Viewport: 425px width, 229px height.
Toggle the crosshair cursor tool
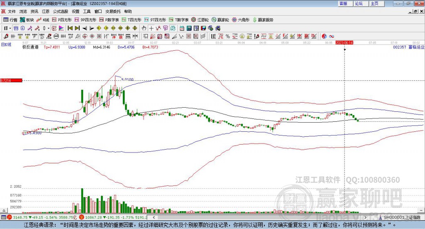click(151, 28)
